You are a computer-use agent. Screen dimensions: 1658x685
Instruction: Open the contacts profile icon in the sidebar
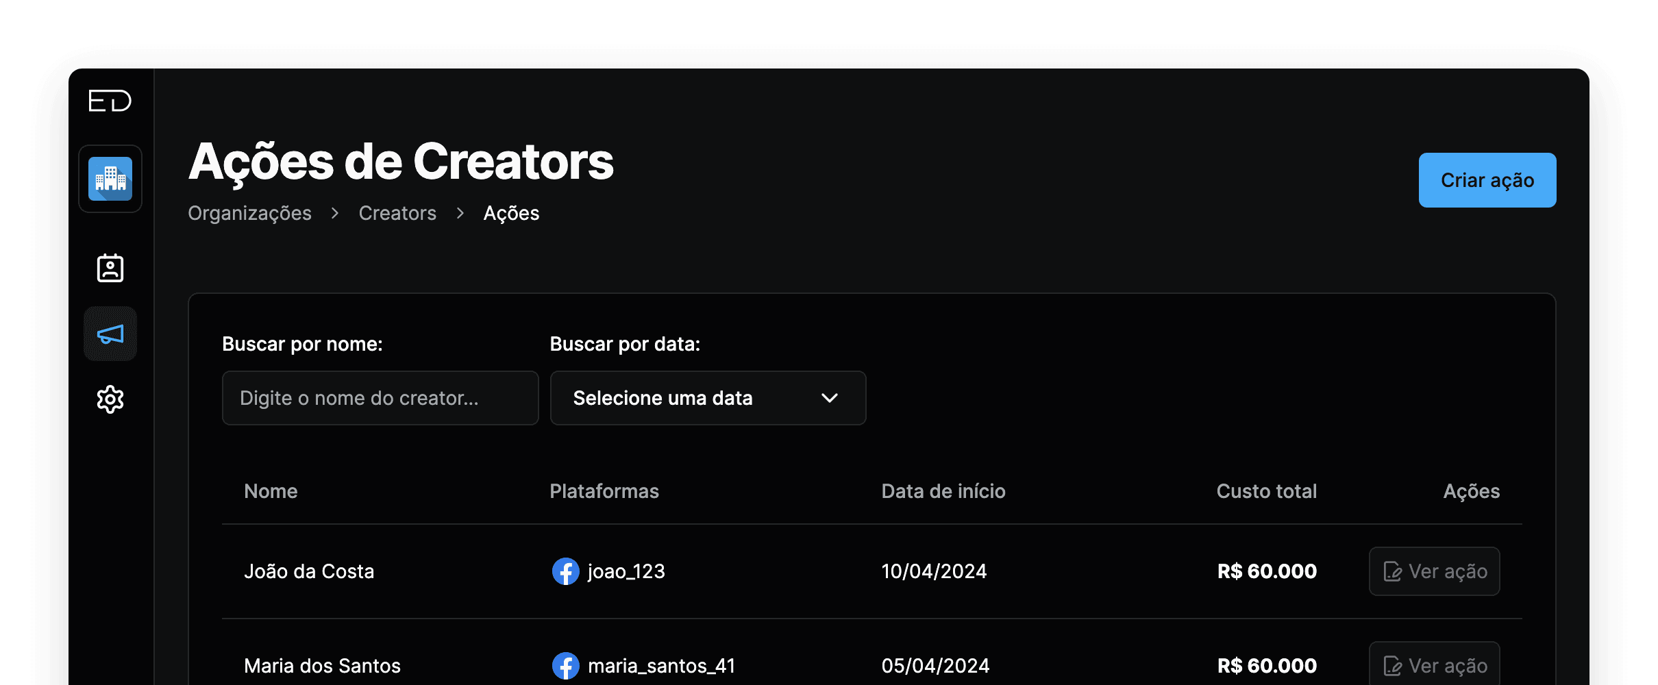pyautogui.click(x=110, y=268)
